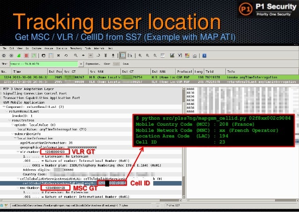299x212 pixels.
Task: Open capture filters dialog icon
Action: (172, 55)
